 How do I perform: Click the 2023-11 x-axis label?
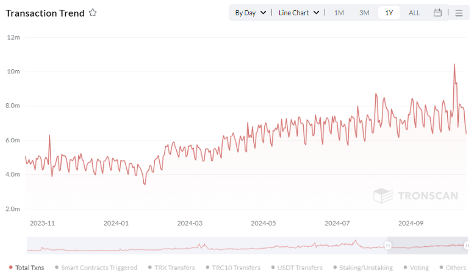(x=42, y=223)
